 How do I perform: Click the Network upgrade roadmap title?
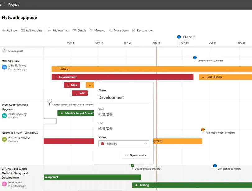point(20,17)
